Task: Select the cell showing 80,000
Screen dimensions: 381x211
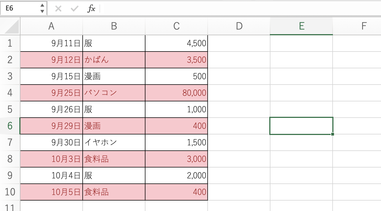Action: 176,93
